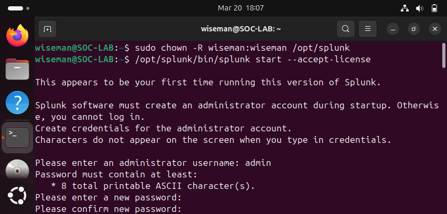Image resolution: width=447 pixels, height=214 pixels.
Task: Open volume control in system tray
Action: point(419,8)
